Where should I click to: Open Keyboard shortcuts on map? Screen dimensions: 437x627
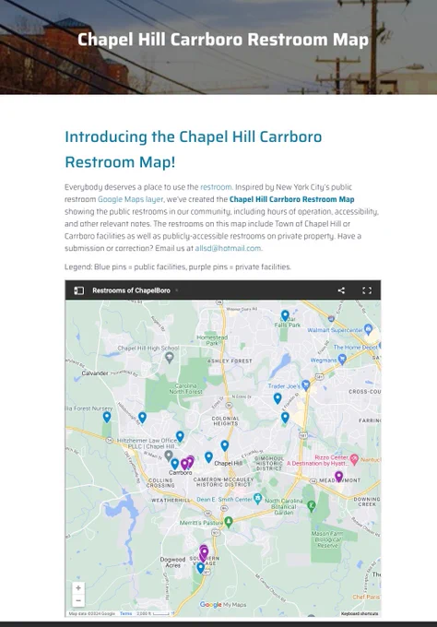click(360, 613)
